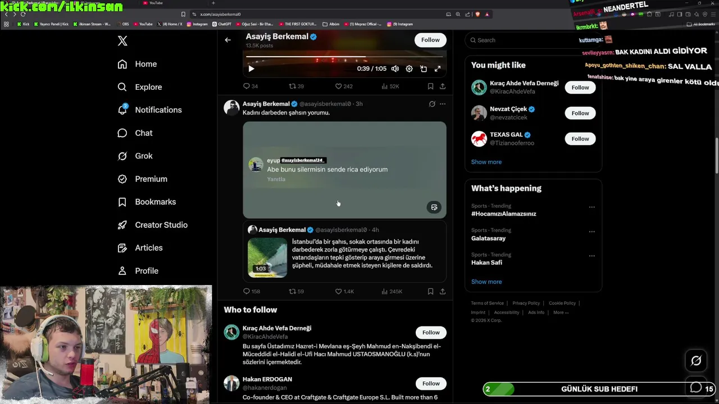
Task: Follow Nevzat Çiçek in You might like
Action: pyautogui.click(x=580, y=113)
